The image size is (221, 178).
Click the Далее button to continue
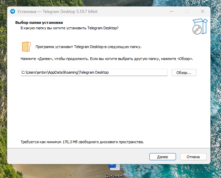[x=162, y=157]
